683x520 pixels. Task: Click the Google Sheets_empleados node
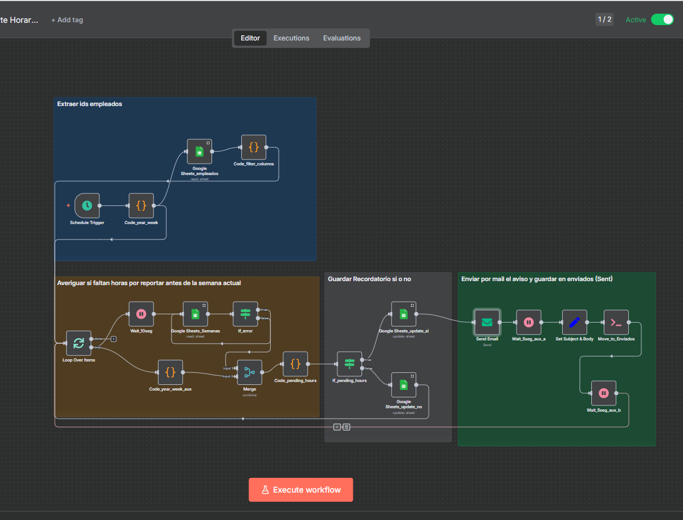coord(200,152)
